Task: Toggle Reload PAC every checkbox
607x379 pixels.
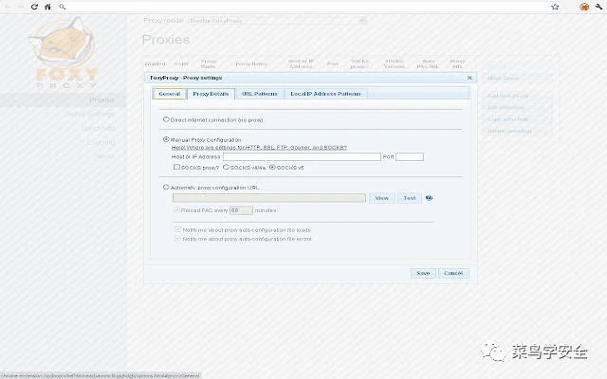Action: point(176,209)
